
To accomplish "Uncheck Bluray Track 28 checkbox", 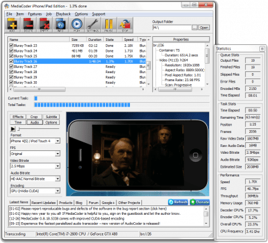I will point(11,72).
